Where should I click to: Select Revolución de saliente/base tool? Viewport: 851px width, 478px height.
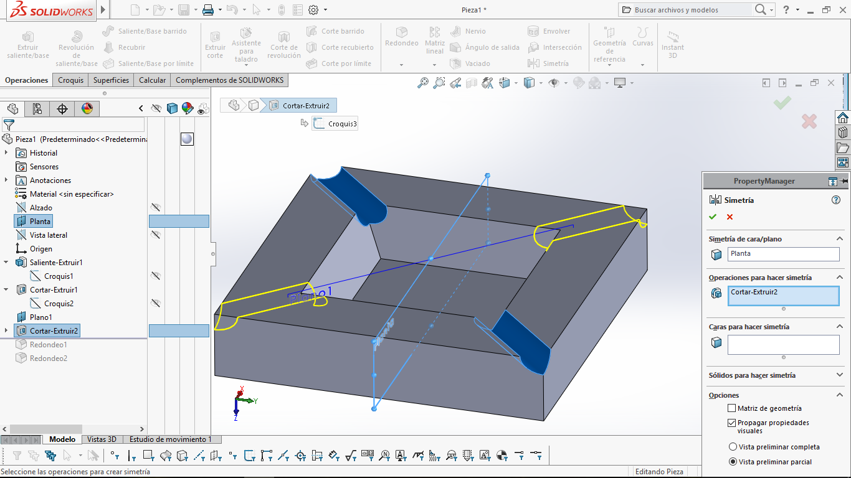[77, 49]
